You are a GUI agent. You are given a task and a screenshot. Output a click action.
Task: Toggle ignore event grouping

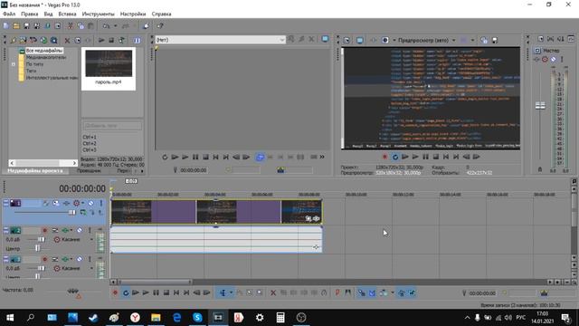pyautogui.click(x=412, y=292)
